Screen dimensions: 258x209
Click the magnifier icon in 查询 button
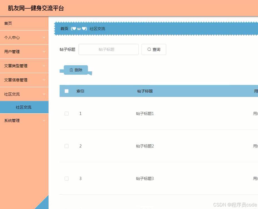[149, 50]
